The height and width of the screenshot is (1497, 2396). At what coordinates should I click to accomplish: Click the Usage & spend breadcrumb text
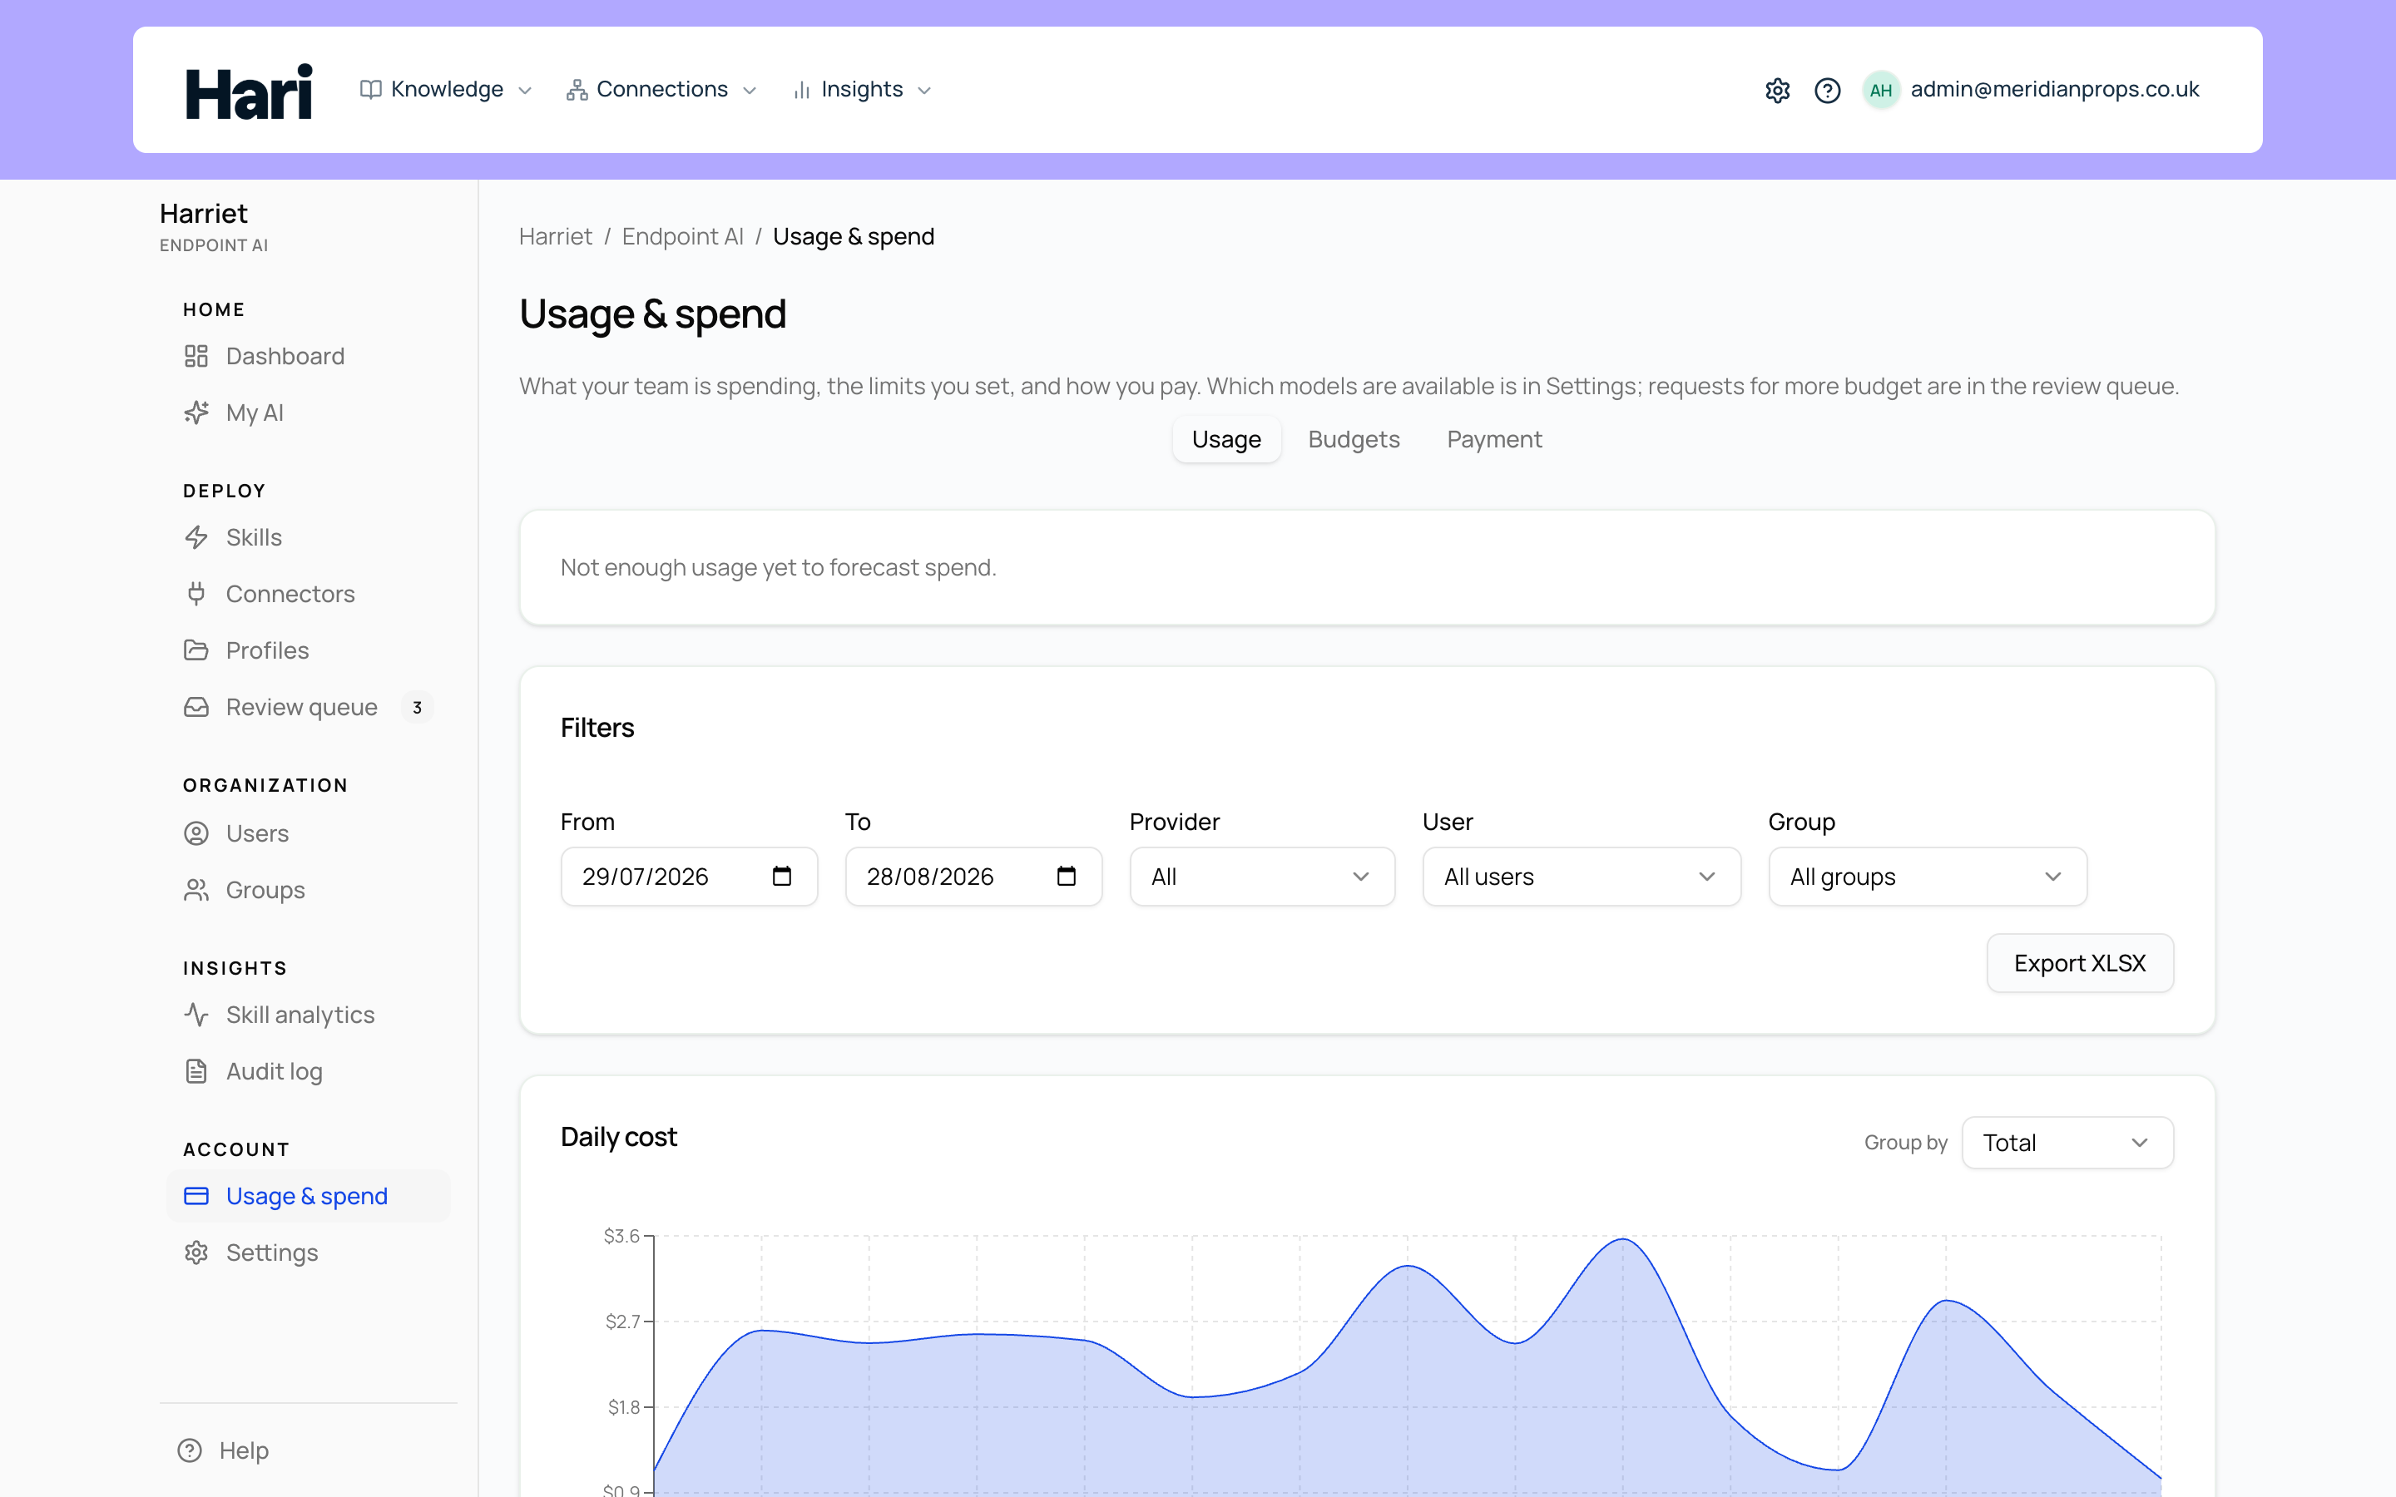(853, 237)
